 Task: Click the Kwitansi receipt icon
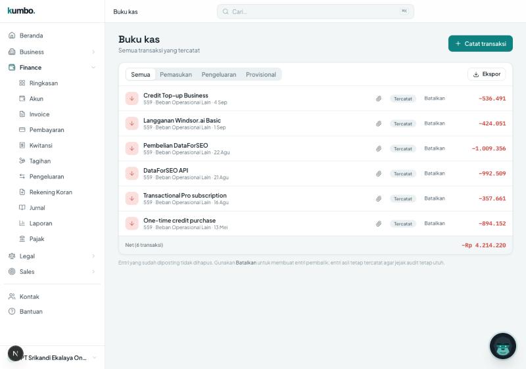pos(22,145)
